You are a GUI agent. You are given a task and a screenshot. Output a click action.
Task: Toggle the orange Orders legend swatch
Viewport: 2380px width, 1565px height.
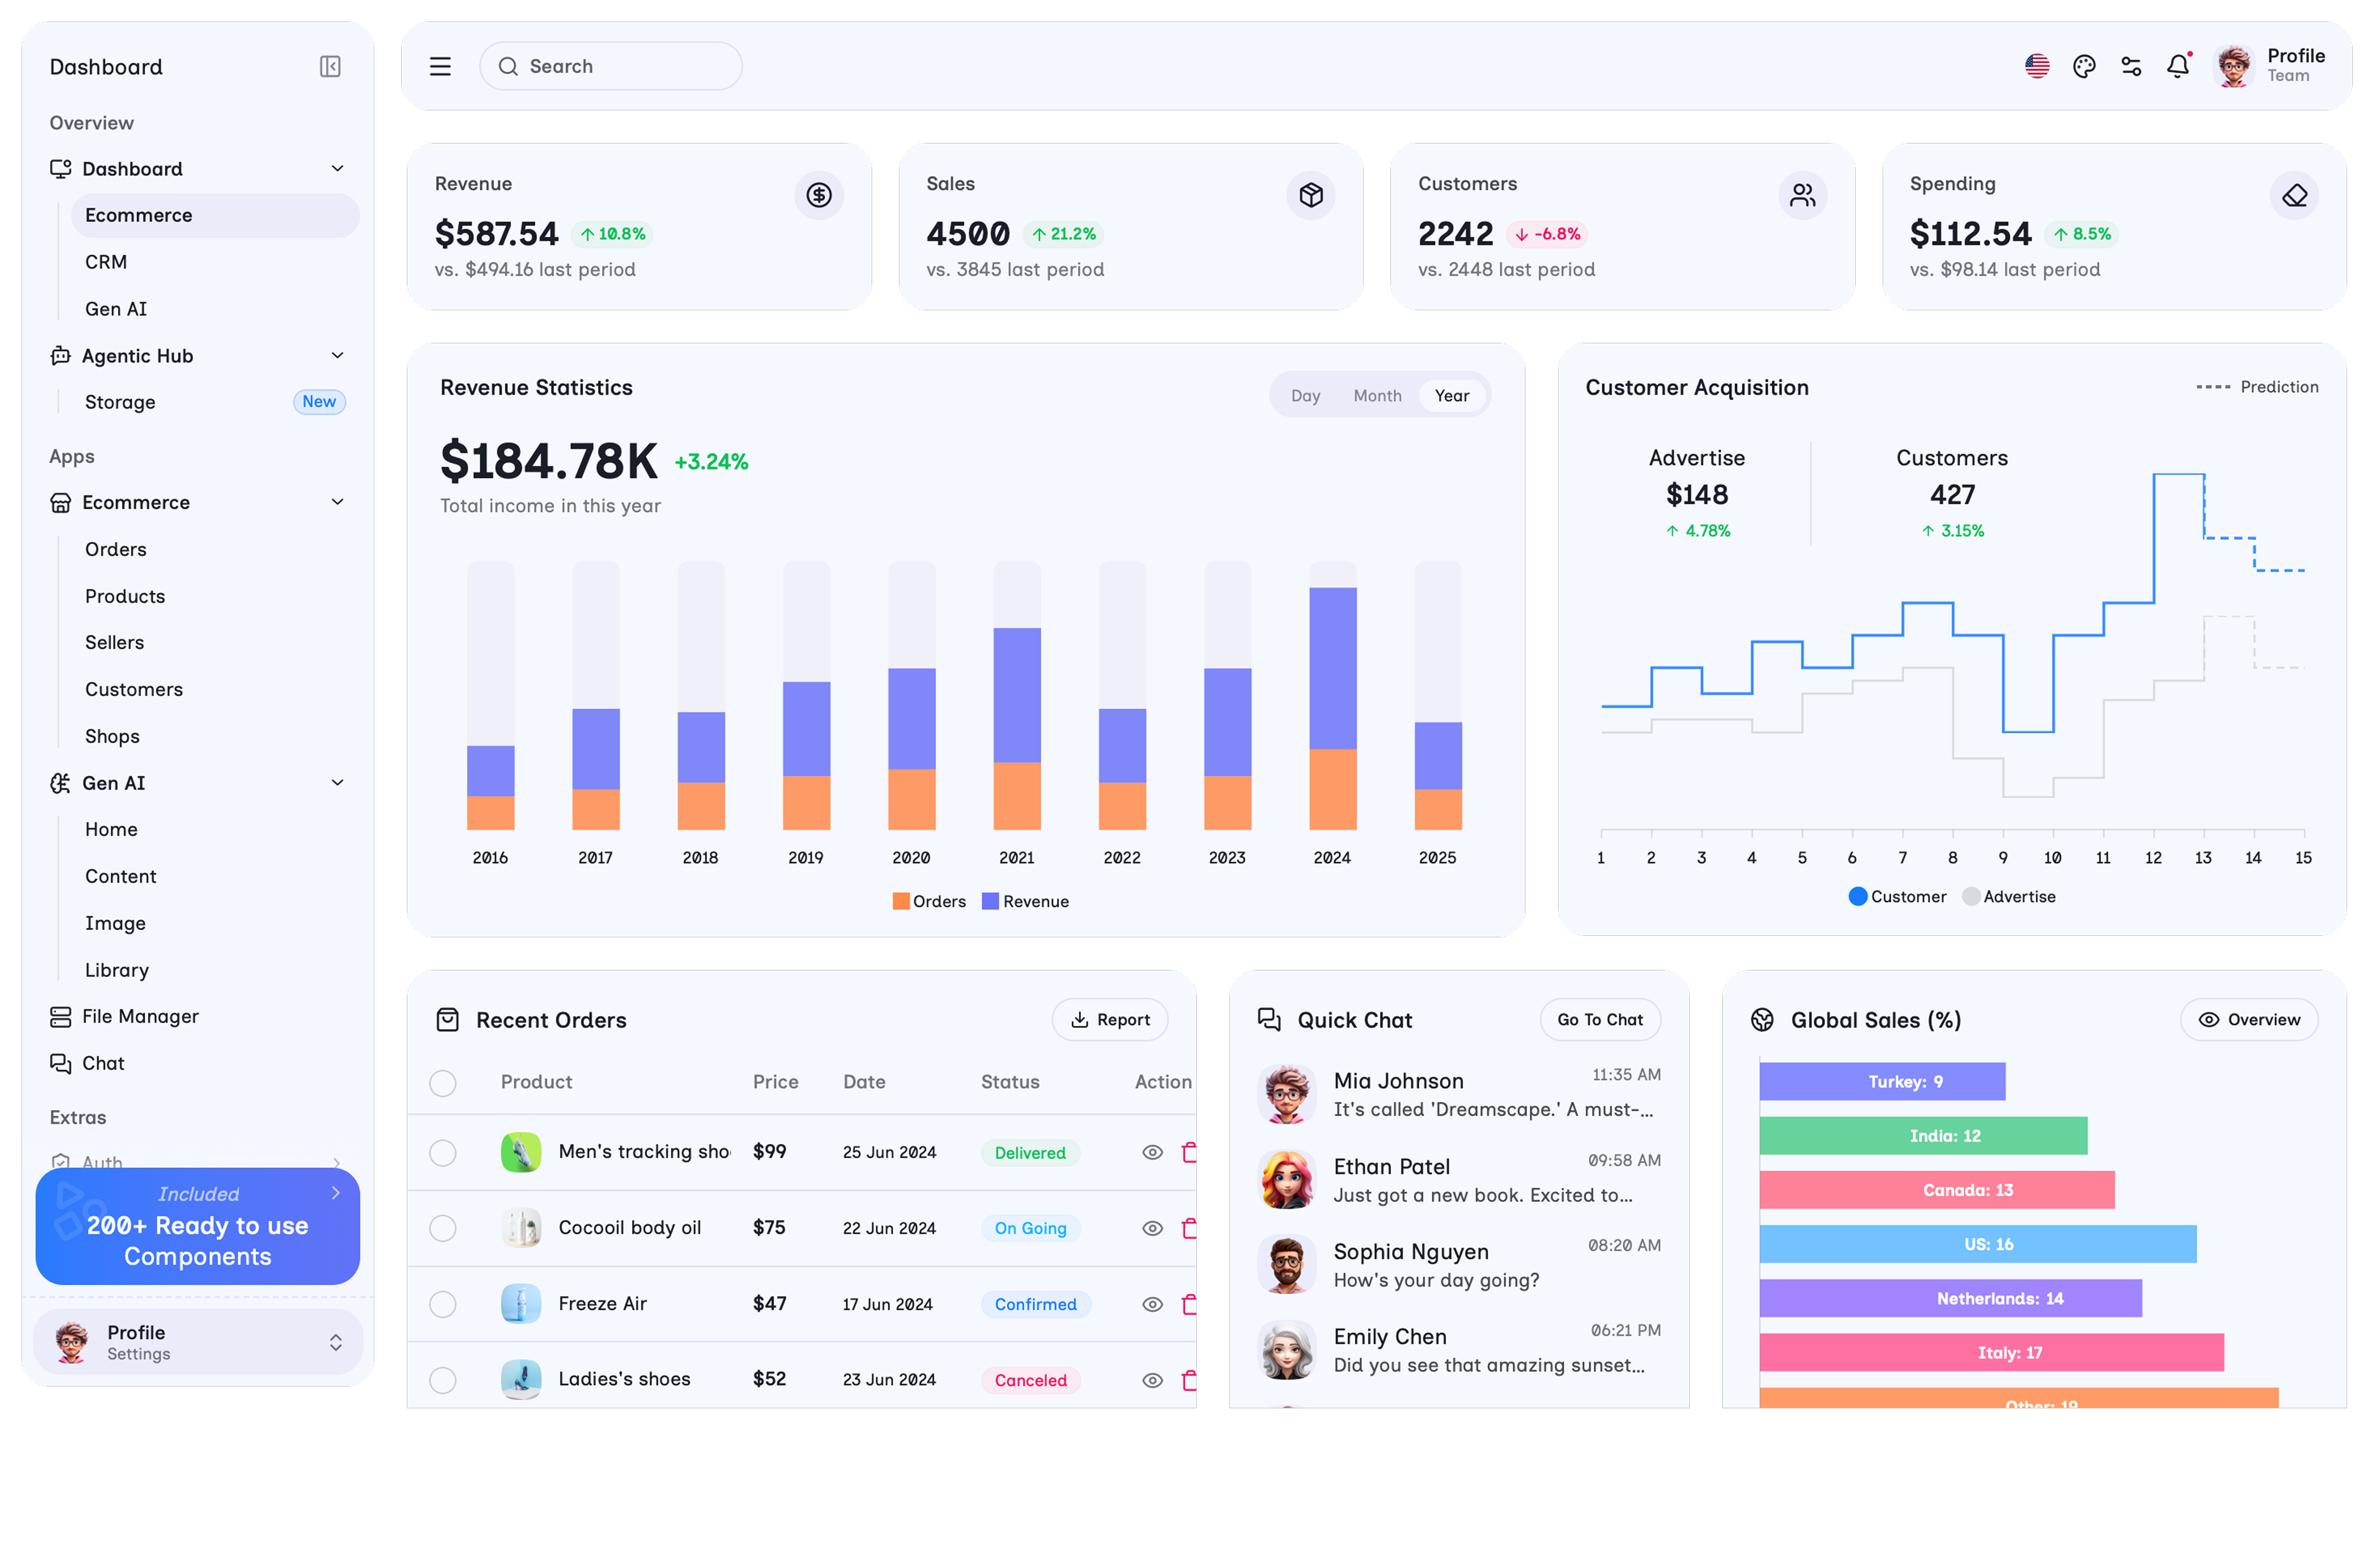tap(901, 901)
